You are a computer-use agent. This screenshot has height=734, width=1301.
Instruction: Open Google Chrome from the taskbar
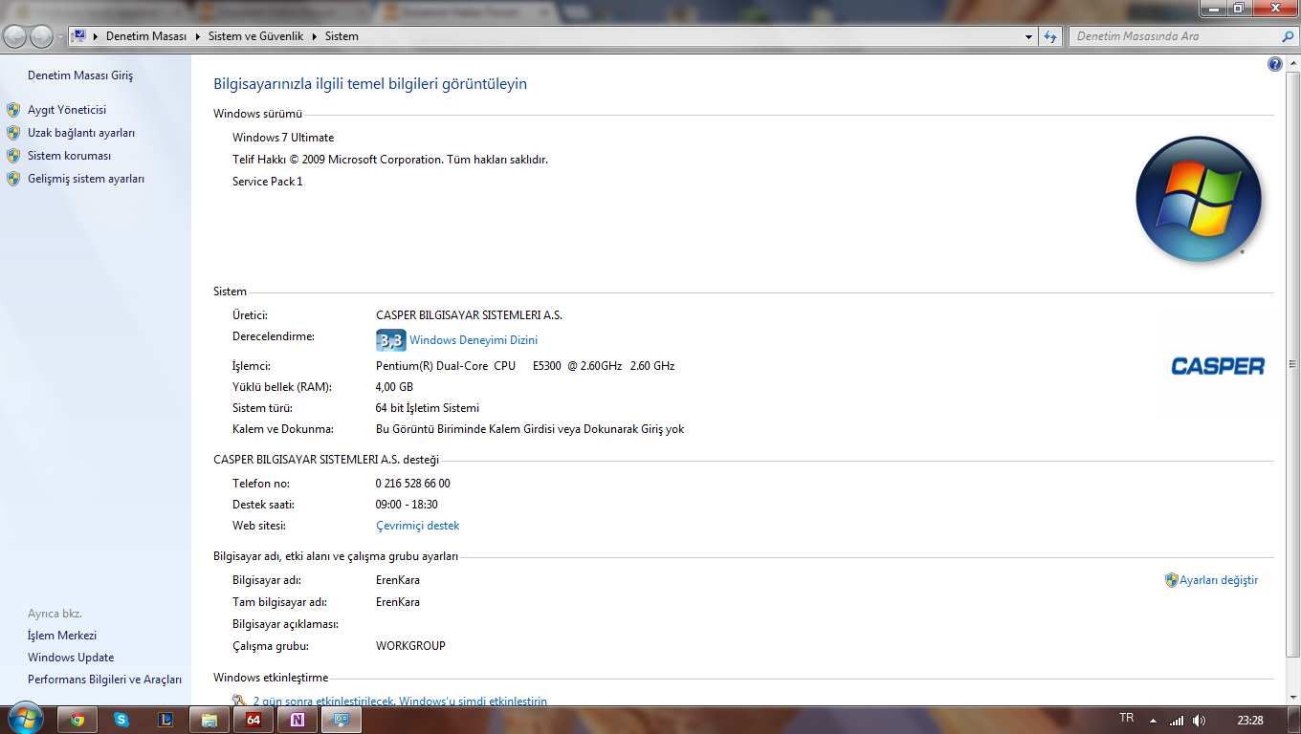[77, 720]
